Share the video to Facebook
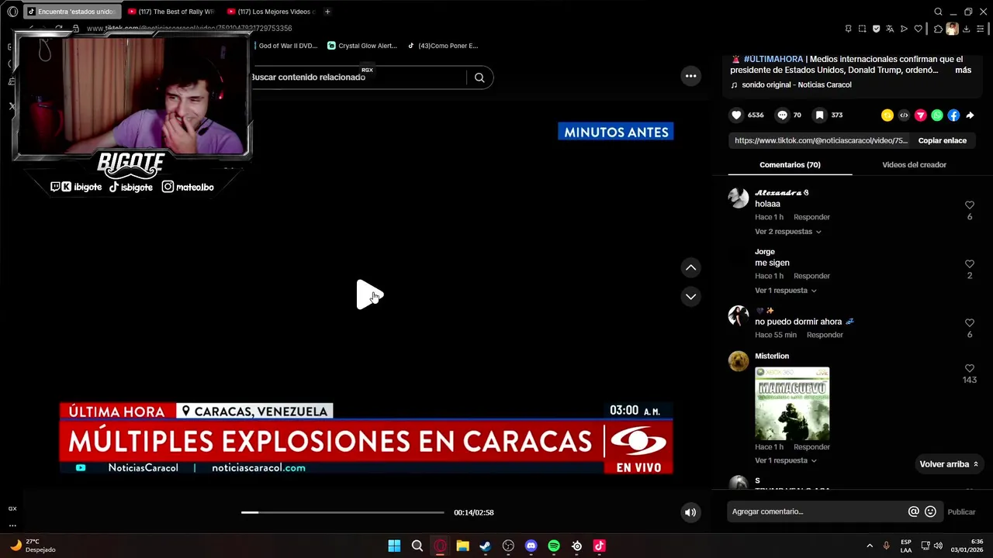 click(953, 115)
